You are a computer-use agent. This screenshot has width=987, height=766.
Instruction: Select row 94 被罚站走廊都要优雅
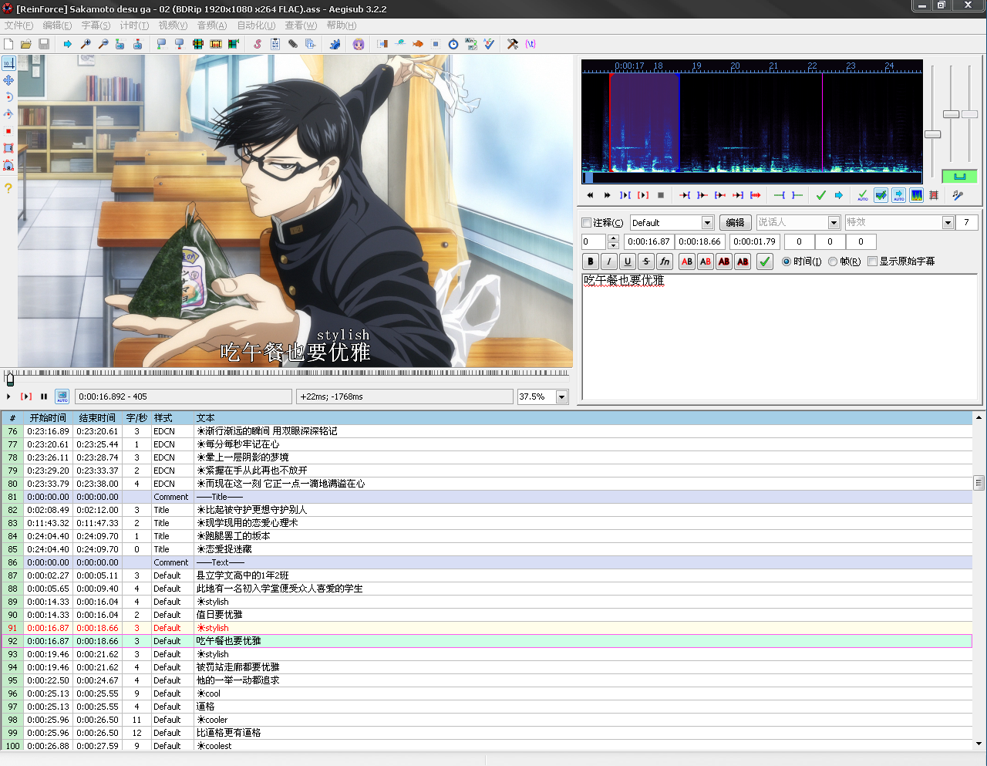[487, 667]
